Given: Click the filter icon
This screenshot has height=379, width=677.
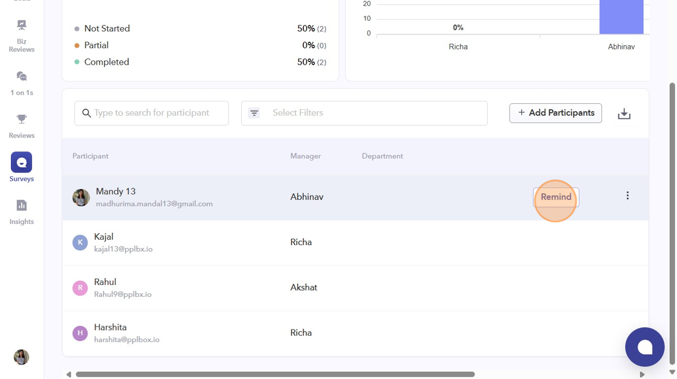Looking at the screenshot, I should tap(254, 113).
